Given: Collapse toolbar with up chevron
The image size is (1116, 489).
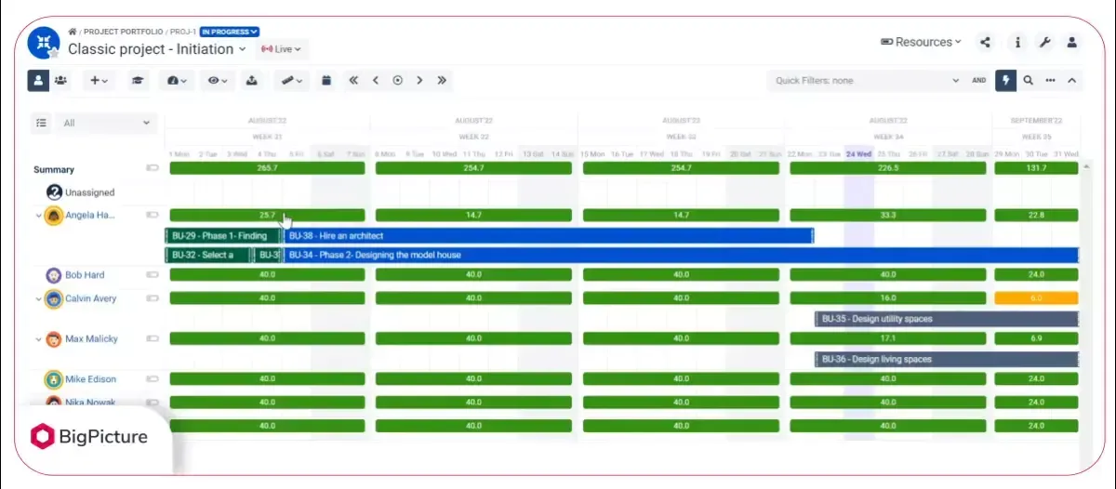Looking at the screenshot, I should pyautogui.click(x=1072, y=81).
